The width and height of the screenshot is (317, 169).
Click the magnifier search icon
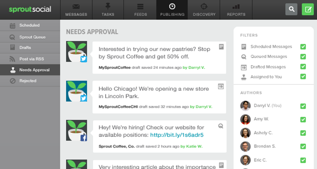(291, 9)
